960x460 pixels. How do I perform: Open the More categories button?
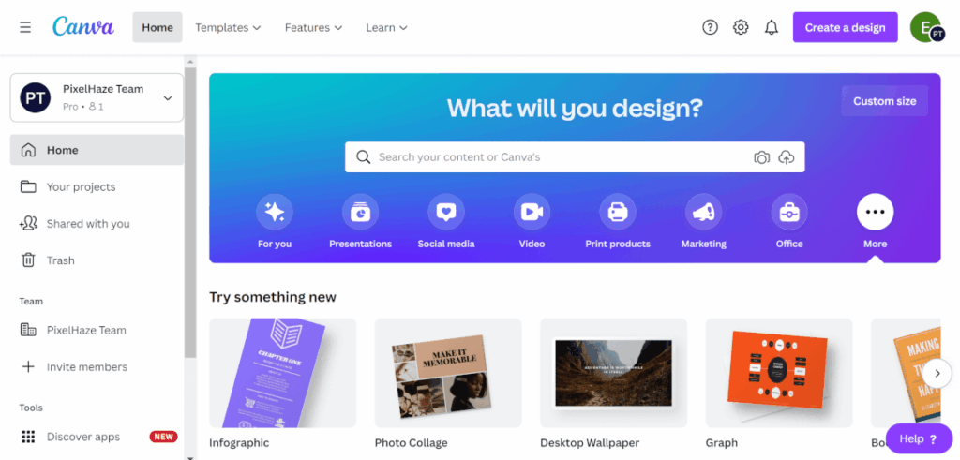(875, 212)
